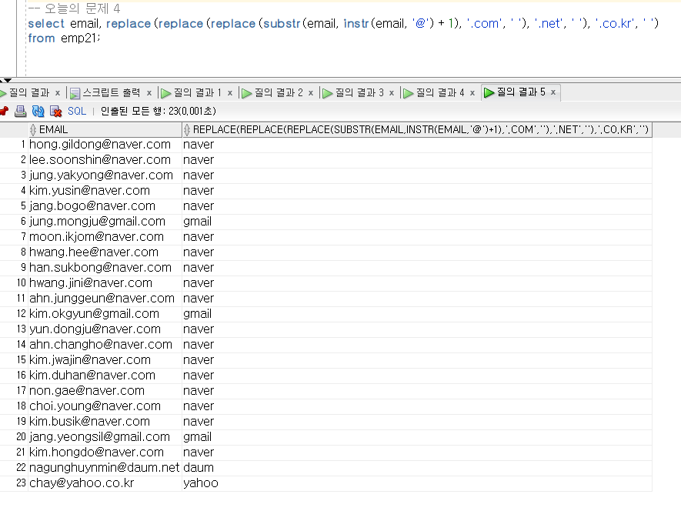Screen dimensions: 681x511
Task: Click the script output page icon on tab
Action: (x=75, y=93)
